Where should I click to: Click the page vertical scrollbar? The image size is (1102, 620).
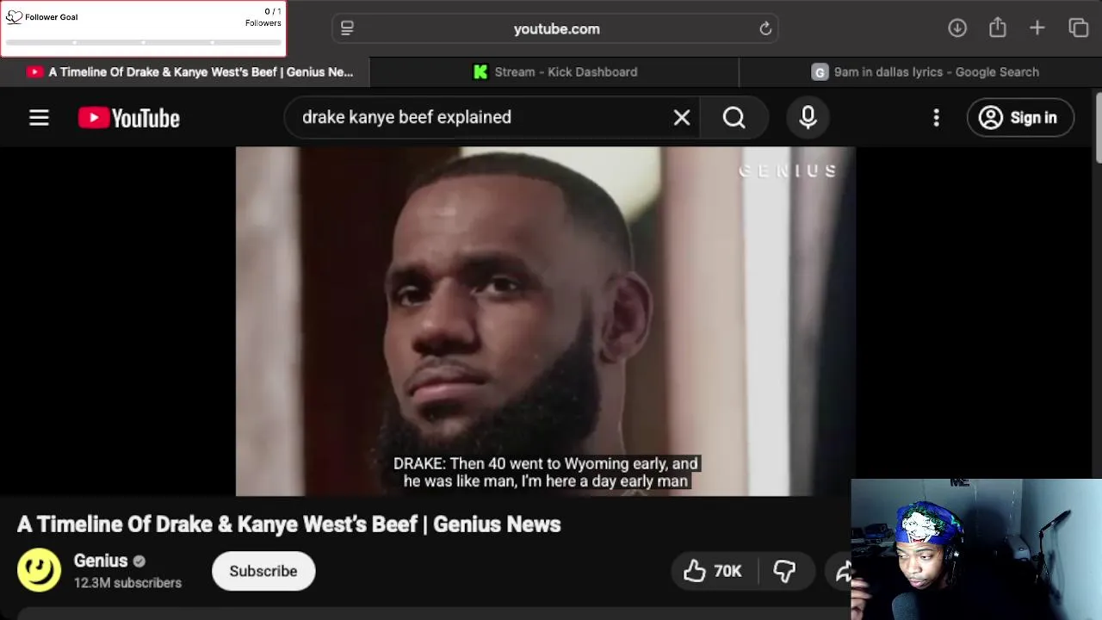click(1097, 127)
